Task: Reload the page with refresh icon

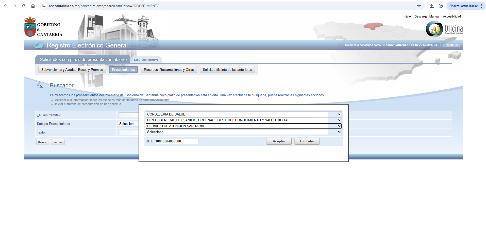Action: click(x=24, y=6)
